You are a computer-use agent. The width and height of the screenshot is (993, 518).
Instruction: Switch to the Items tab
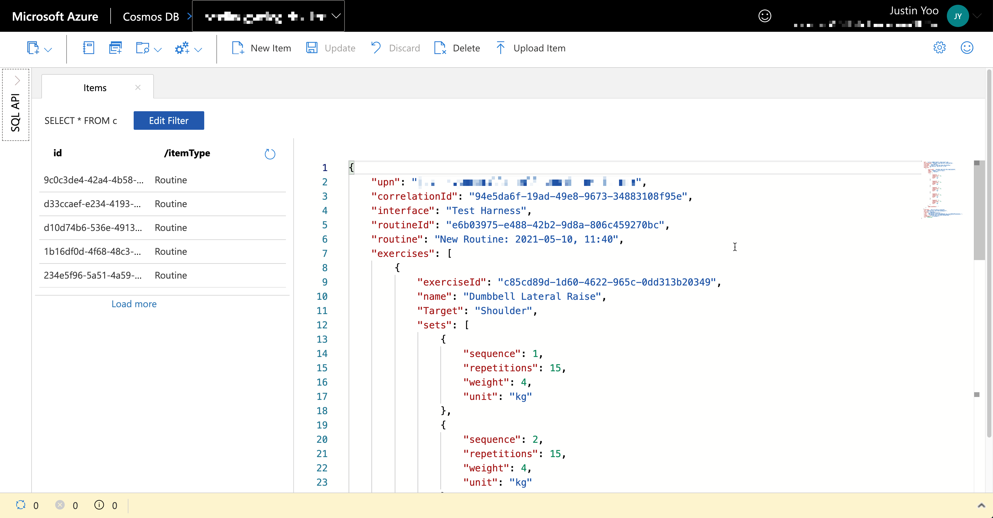click(94, 87)
